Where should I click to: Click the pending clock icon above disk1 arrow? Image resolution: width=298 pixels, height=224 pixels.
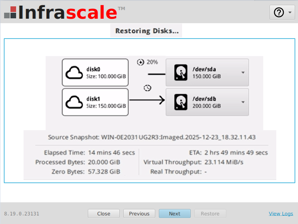click(x=147, y=88)
